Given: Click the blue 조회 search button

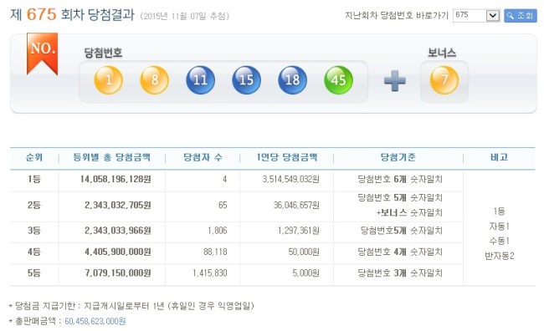Looking at the screenshot, I should click(x=520, y=16).
